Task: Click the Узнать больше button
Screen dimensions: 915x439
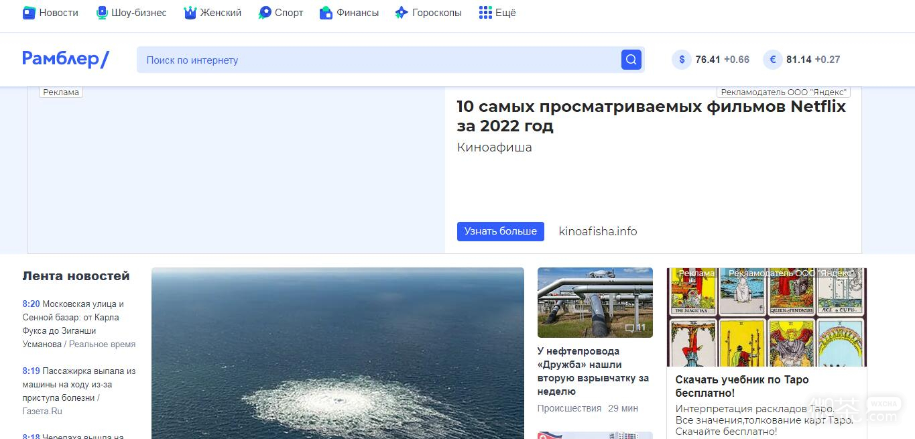Action: tap(501, 231)
